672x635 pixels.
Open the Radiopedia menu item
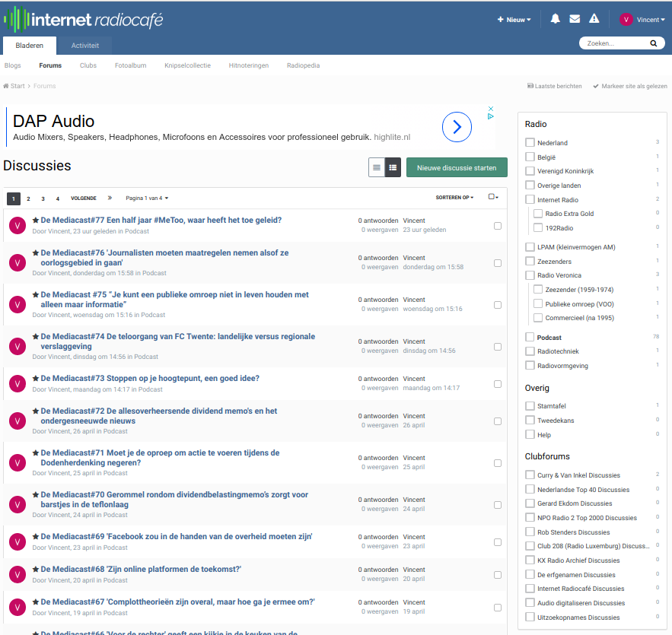pos(303,65)
